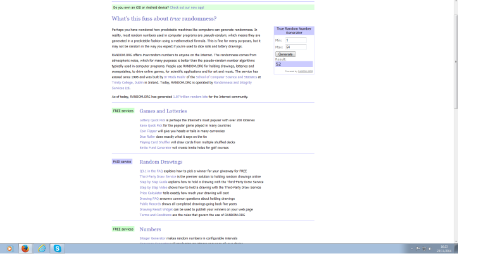
Task: Click the 'Games and Lotteries' heading
Action: click(x=163, y=111)
